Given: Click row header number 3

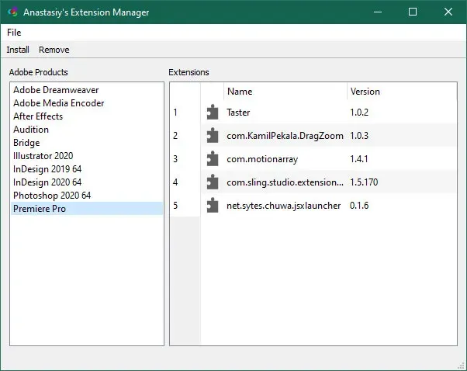Looking at the screenshot, I should pos(185,159).
